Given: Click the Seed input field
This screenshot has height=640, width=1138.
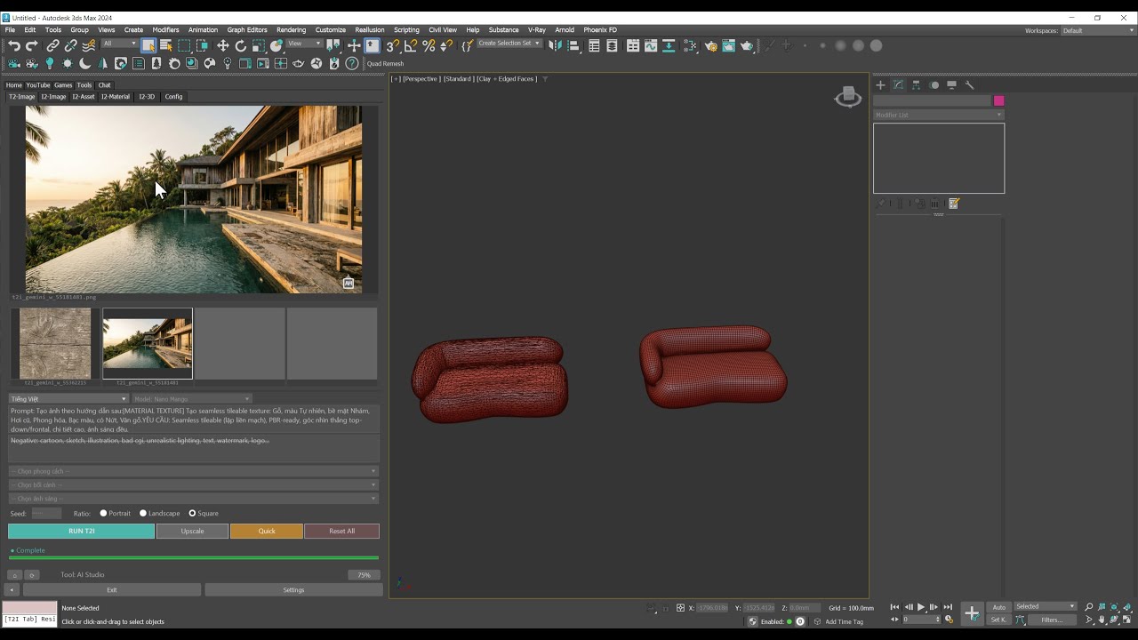Looking at the screenshot, I should point(46,513).
